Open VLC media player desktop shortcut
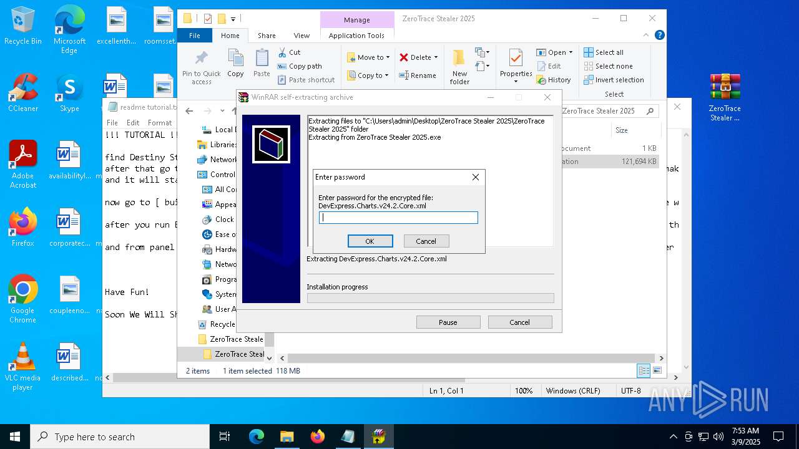Image resolution: width=799 pixels, height=449 pixels. 23,367
